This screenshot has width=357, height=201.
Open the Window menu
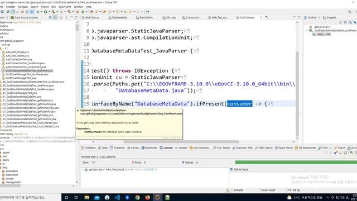pyautogui.click(x=79, y=7)
